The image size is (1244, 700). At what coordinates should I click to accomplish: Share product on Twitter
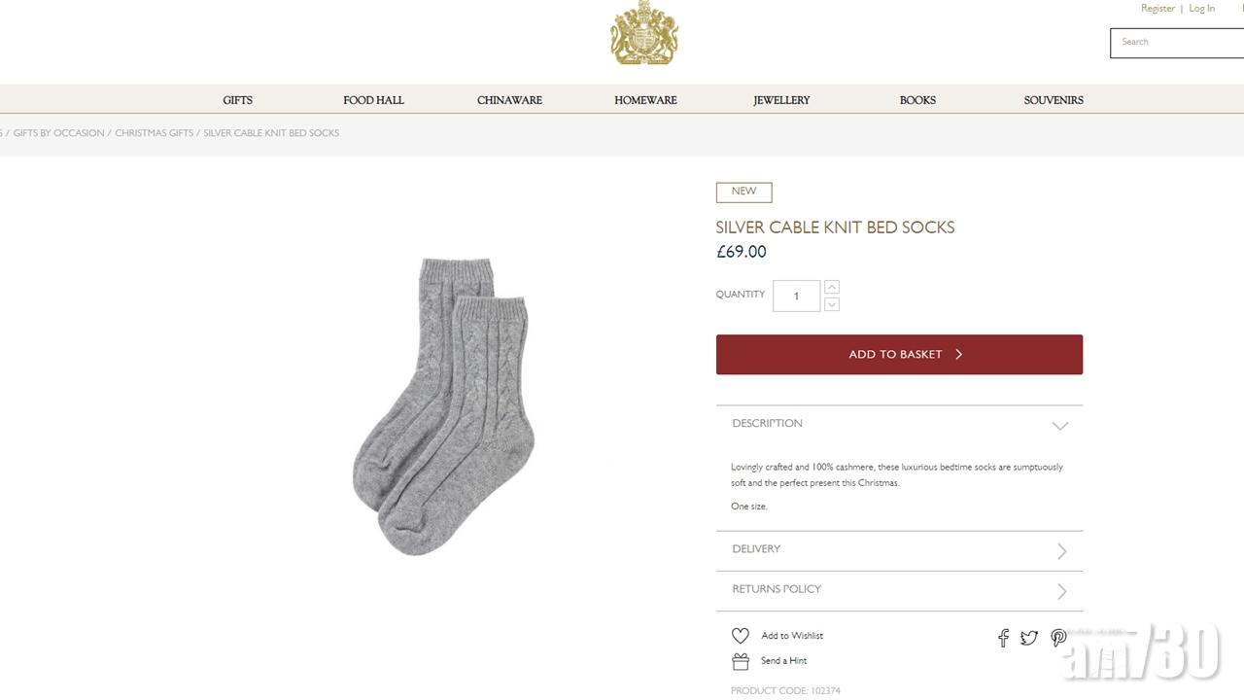(x=1029, y=638)
